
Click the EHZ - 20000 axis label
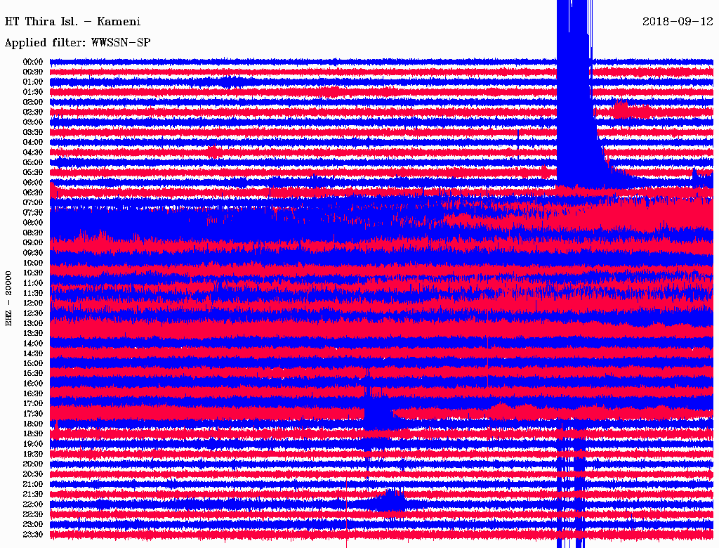pos(8,299)
